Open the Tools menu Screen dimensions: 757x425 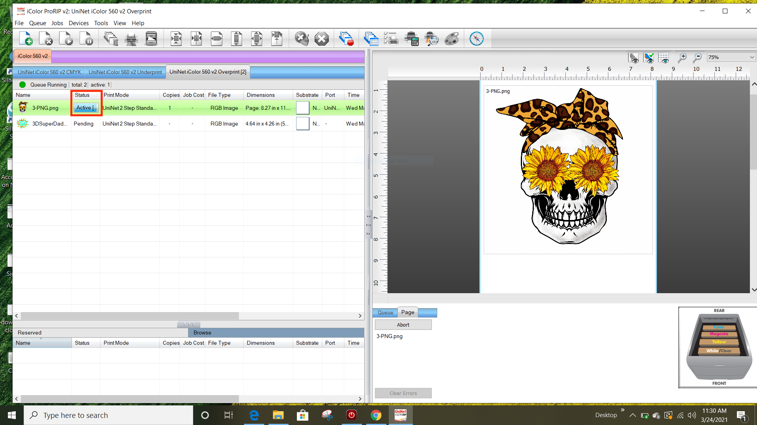[x=101, y=23]
